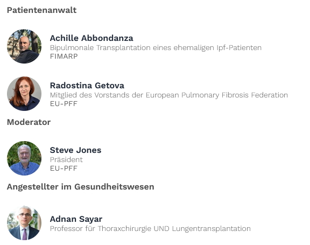Open the Radostina Getova name link
The height and width of the screenshot is (245, 310).
(x=87, y=86)
